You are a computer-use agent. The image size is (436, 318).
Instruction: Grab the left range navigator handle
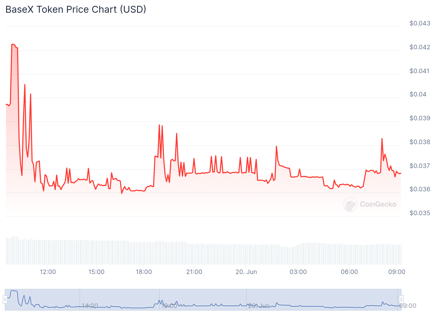pos(5,299)
